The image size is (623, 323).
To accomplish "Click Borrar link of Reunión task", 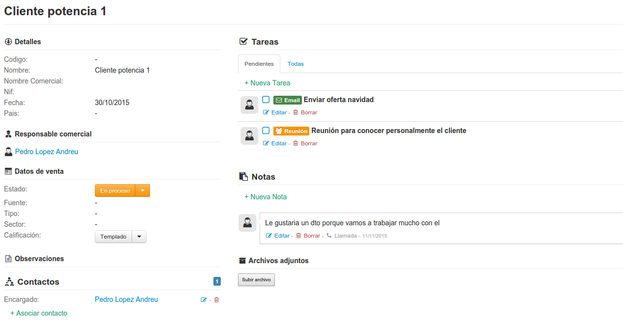I will point(309,143).
